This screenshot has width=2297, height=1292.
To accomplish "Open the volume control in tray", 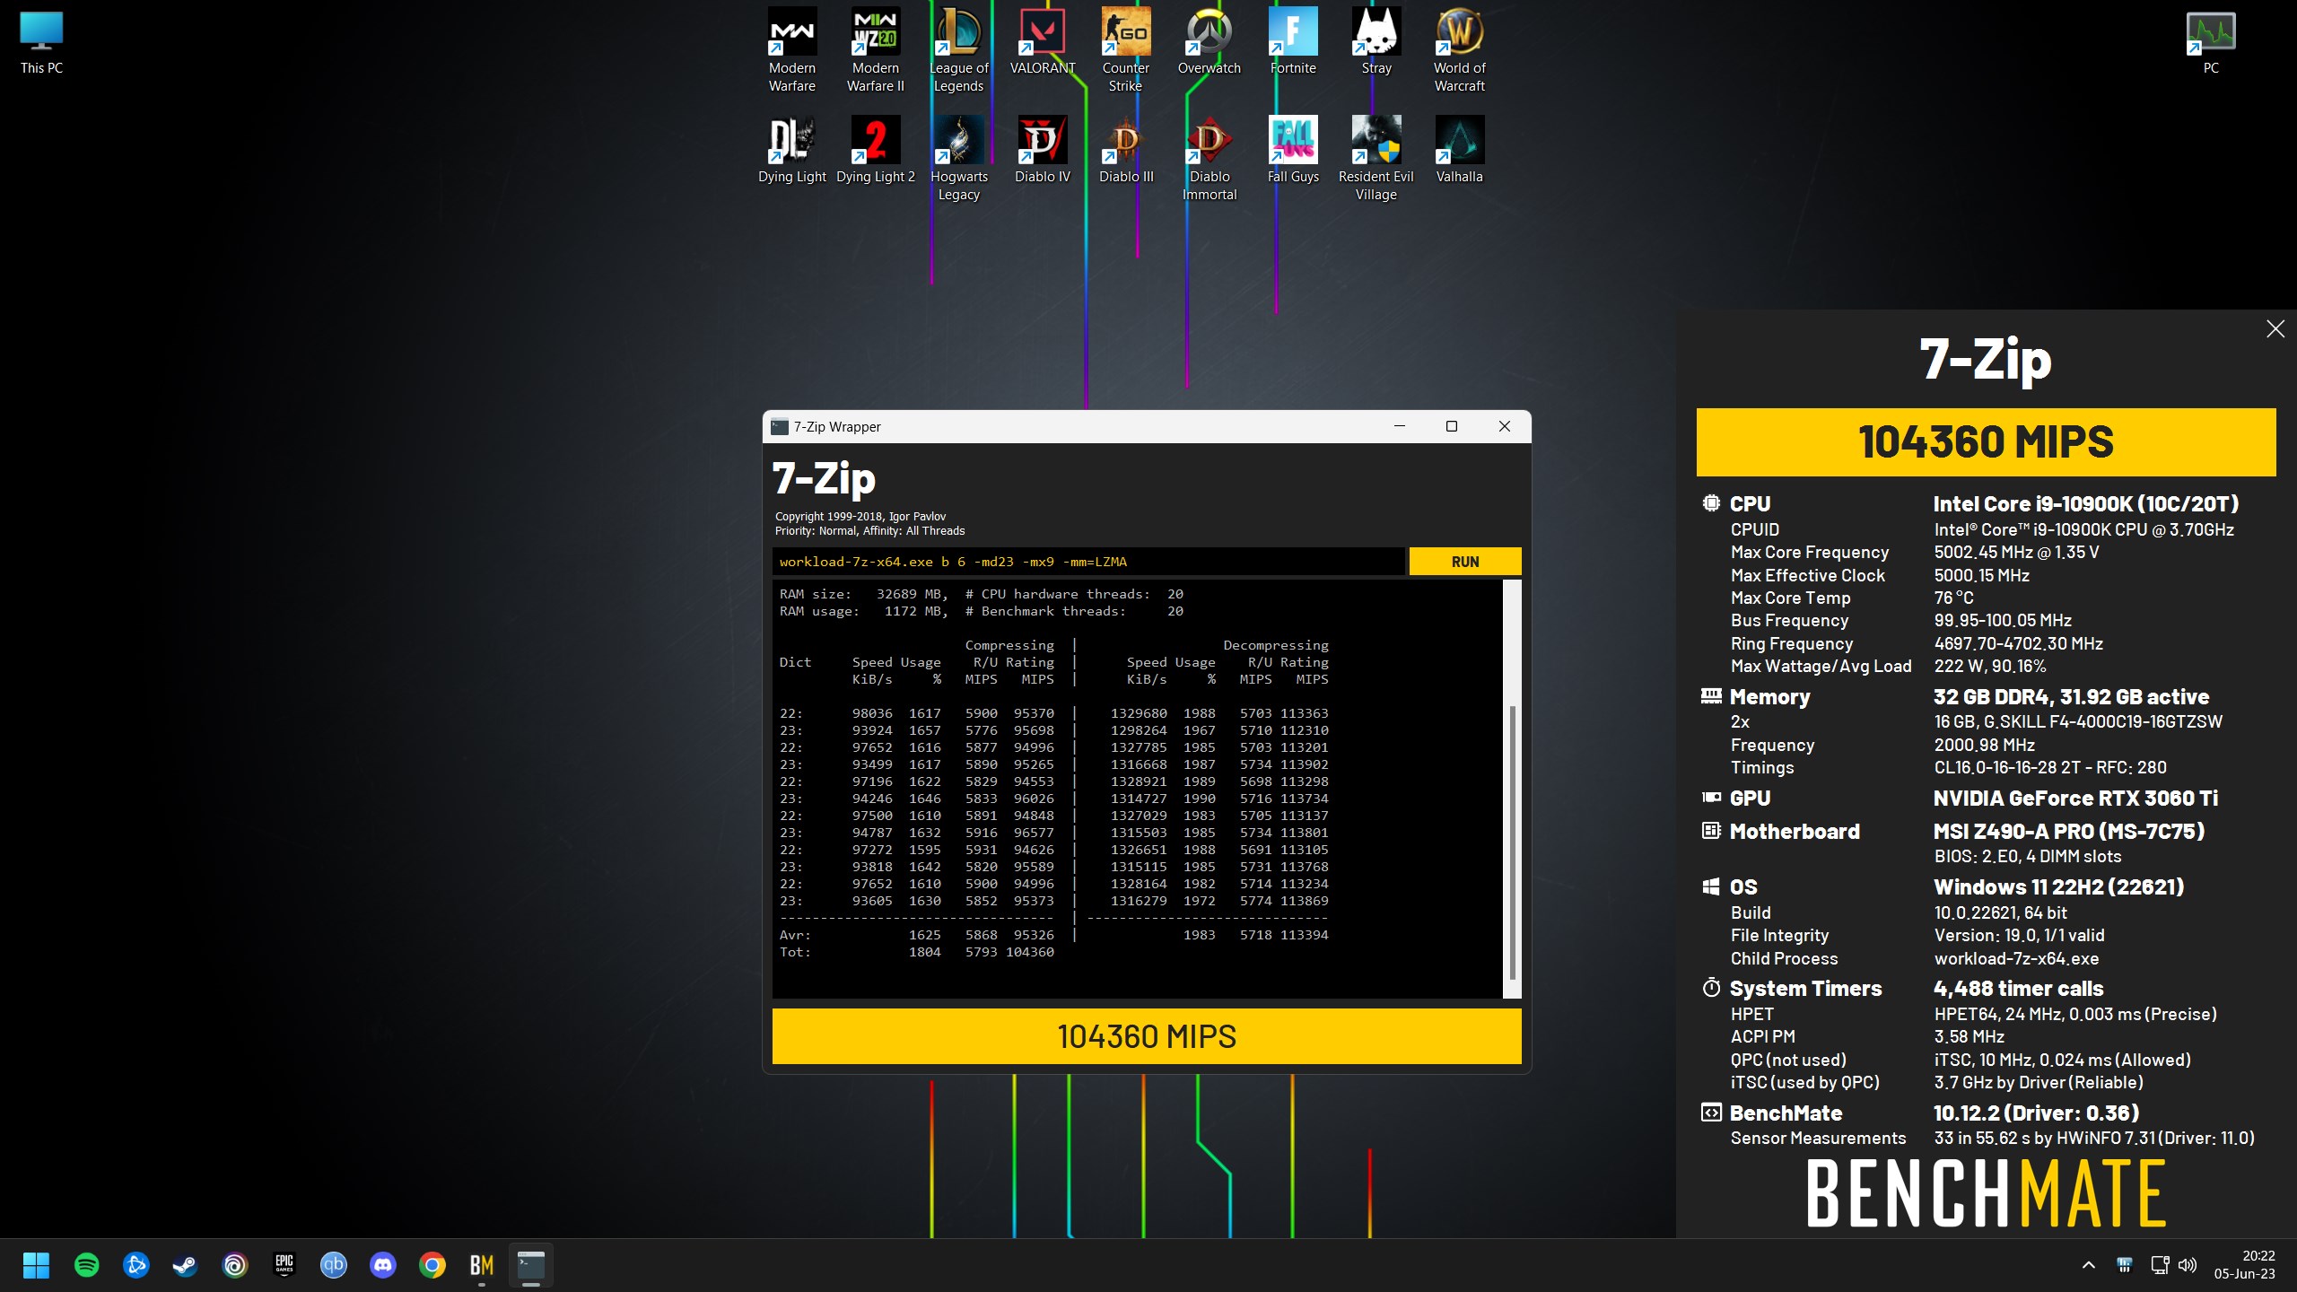I will [2188, 1265].
